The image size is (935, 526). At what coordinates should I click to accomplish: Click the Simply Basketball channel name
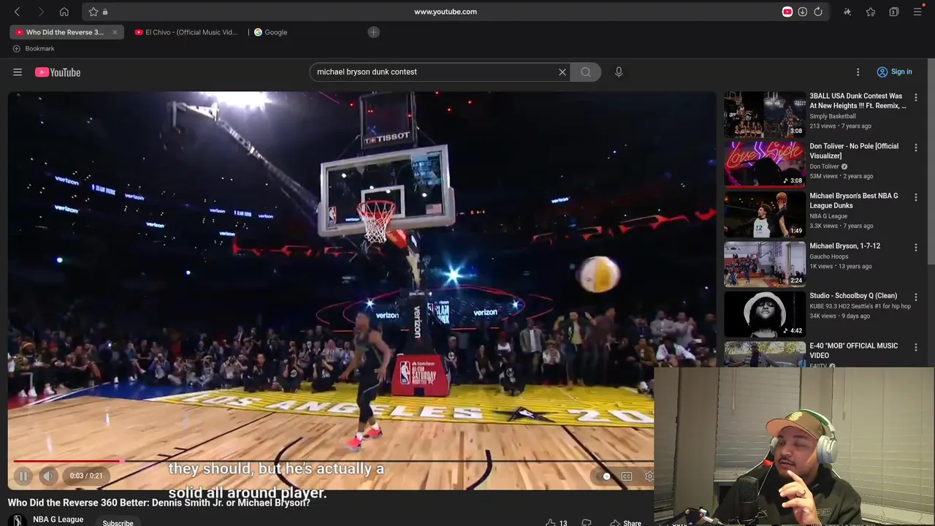pyautogui.click(x=832, y=116)
